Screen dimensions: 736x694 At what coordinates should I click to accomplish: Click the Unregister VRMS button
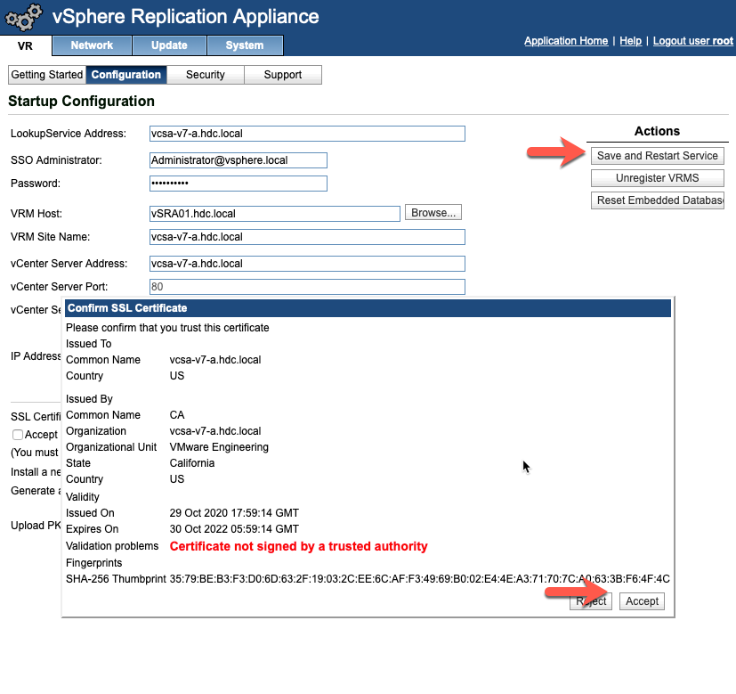pyautogui.click(x=657, y=178)
